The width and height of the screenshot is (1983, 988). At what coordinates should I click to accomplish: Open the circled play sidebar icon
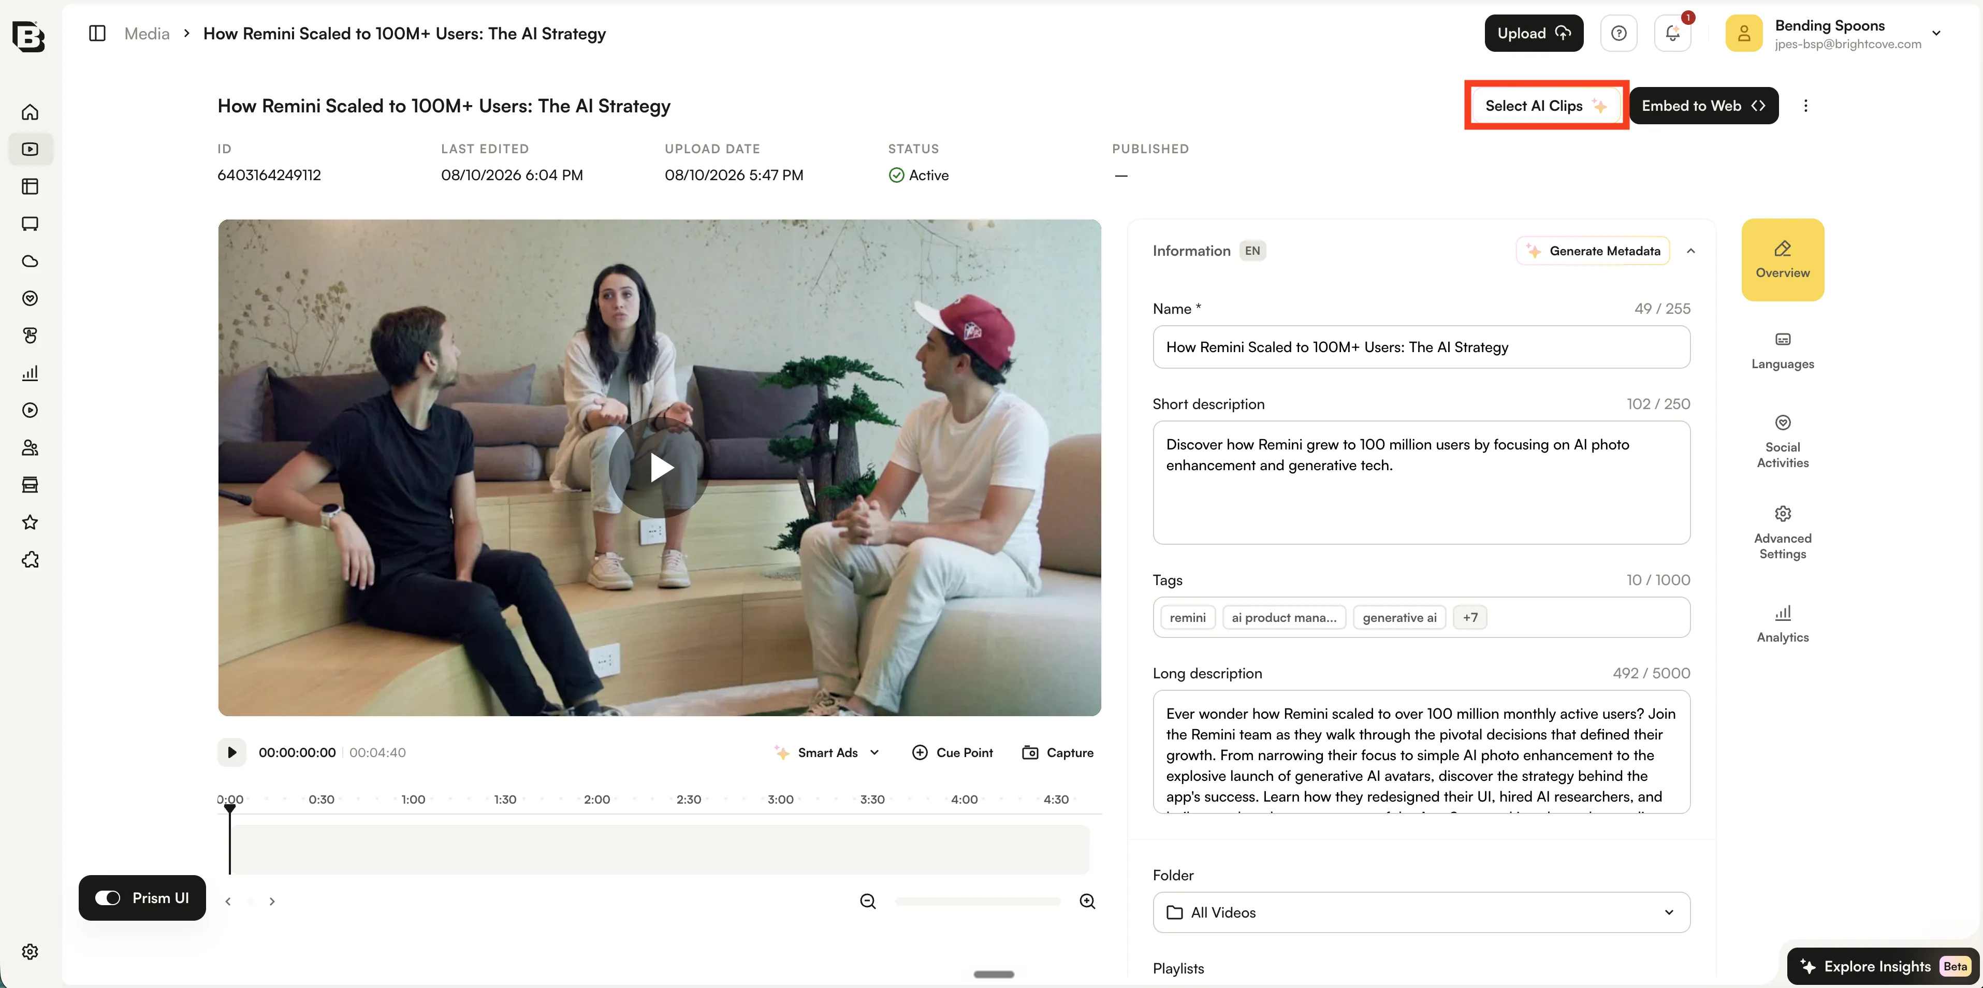coord(30,411)
